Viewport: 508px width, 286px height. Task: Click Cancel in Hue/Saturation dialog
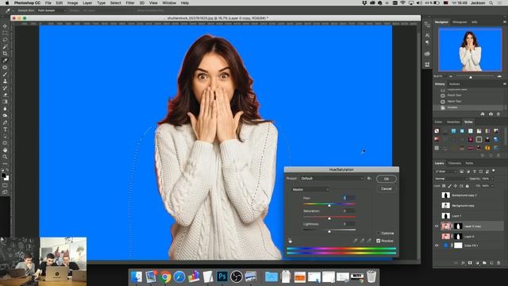pyautogui.click(x=387, y=189)
